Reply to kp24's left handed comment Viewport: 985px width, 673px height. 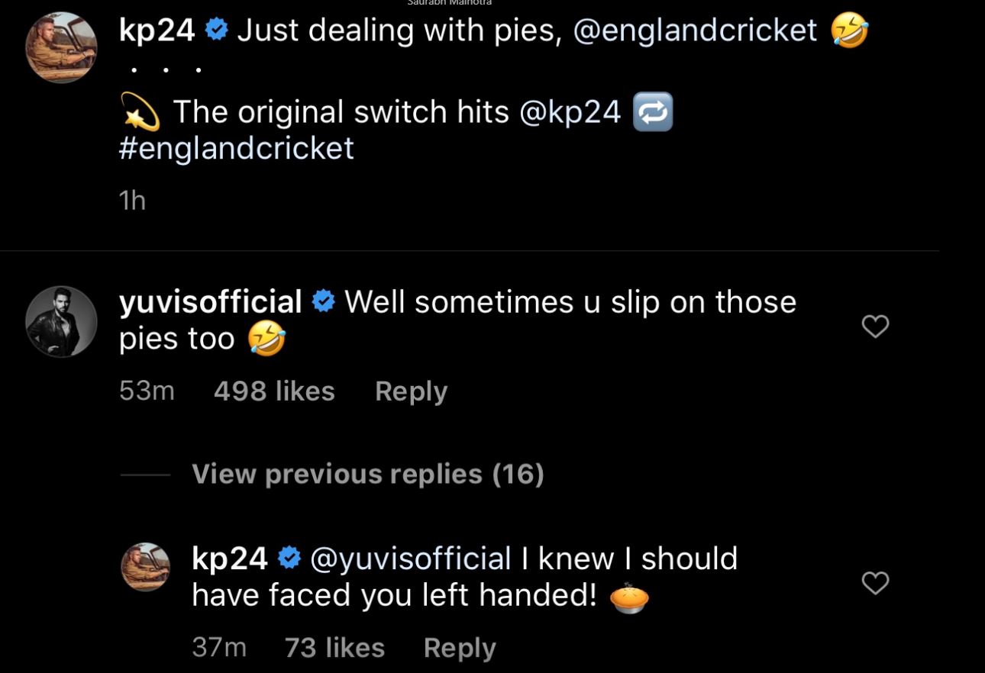459,648
